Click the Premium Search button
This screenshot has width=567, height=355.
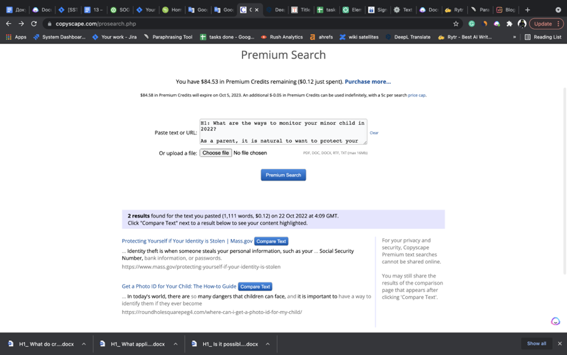(283, 175)
